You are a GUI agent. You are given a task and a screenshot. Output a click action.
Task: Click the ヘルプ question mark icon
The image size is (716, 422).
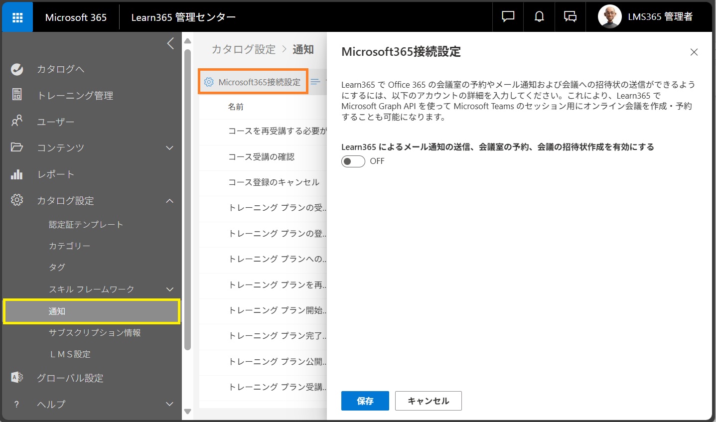pos(17,404)
